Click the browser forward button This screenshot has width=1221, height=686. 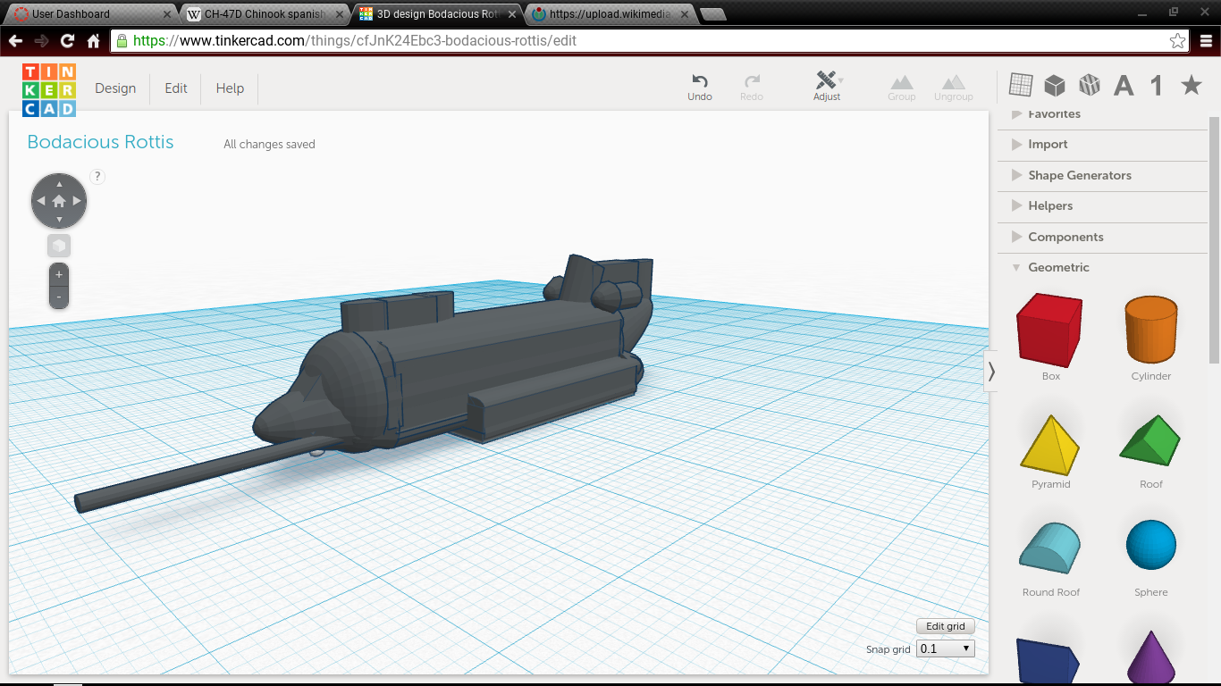coord(41,41)
